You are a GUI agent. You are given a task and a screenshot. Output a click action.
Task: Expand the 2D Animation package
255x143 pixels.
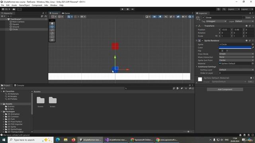[x=4, y=114]
